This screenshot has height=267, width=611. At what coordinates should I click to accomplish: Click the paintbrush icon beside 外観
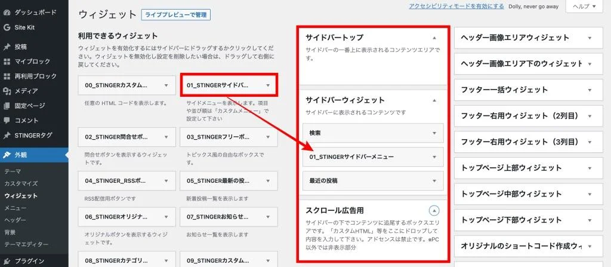pyautogui.click(x=7, y=155)
